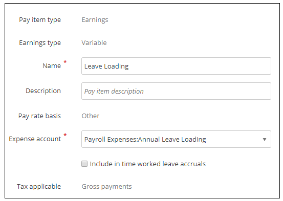Click the red required asterisk beside Expense account
The image size is (283, 201).
pos(65,135)
